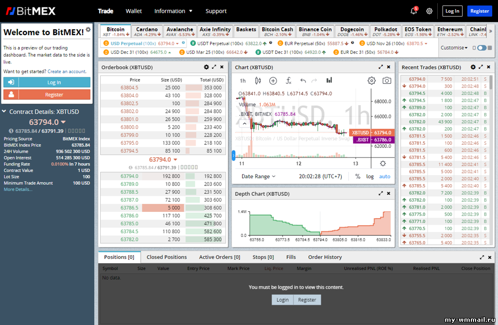Toggle auto scale on the chart
Image resolution: width=498 pixels, height=325 pixels.
[384, 177]
